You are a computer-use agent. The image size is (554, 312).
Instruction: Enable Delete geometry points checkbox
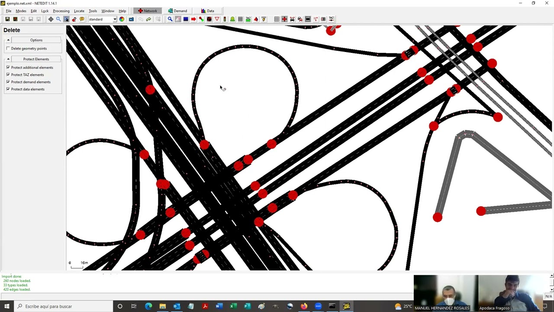click(8, 49)
